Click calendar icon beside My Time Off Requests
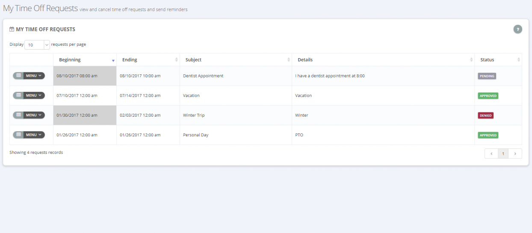This screenshot has width=532, height=233. [12, 29]
